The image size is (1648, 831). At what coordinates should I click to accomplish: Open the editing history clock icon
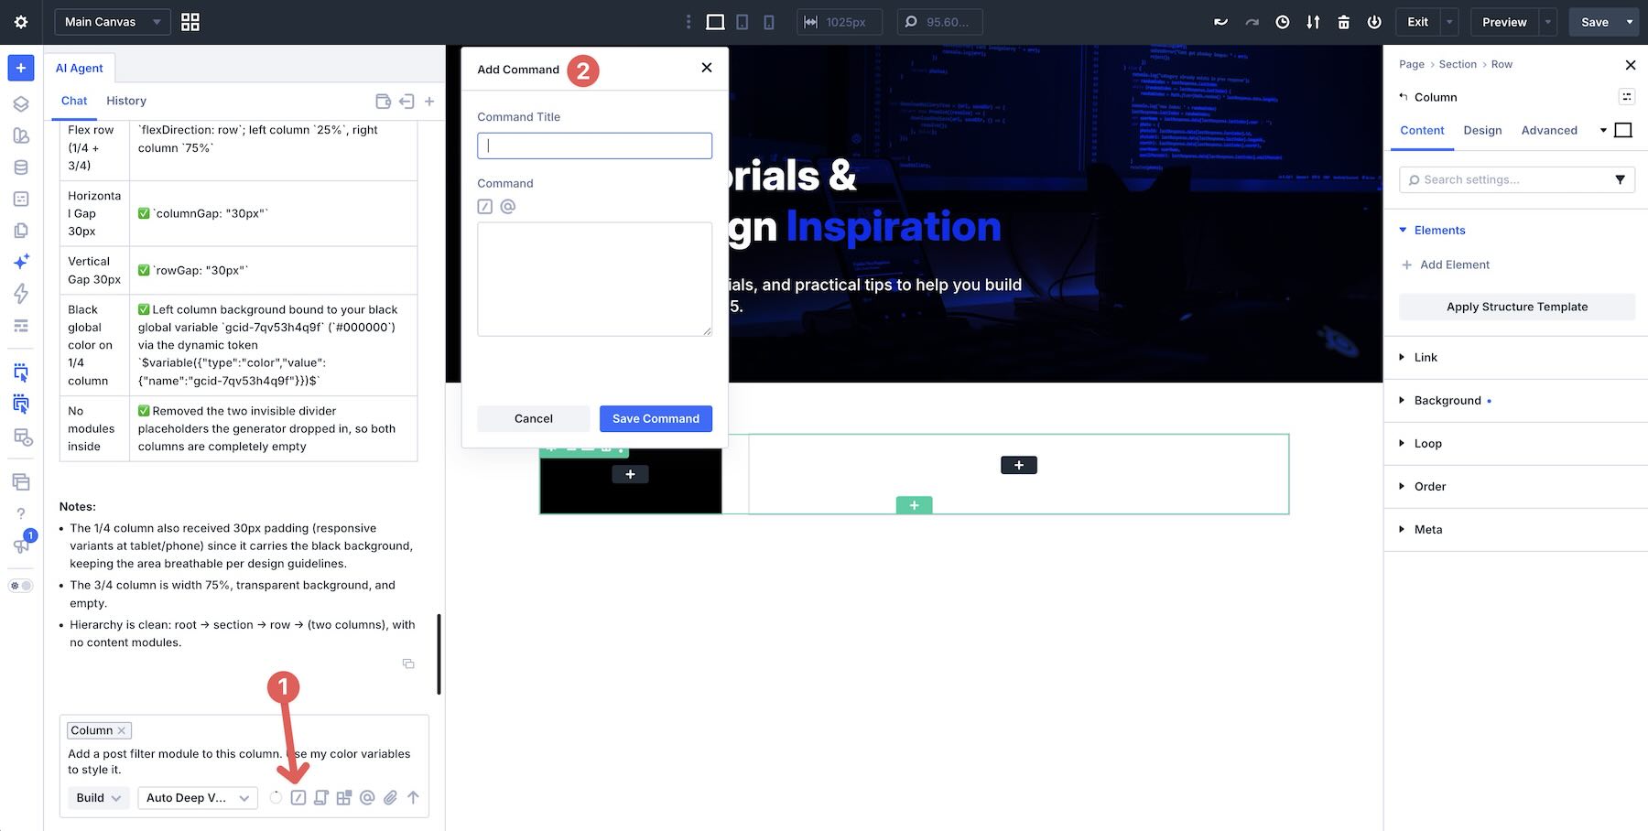coord(1283,22)
